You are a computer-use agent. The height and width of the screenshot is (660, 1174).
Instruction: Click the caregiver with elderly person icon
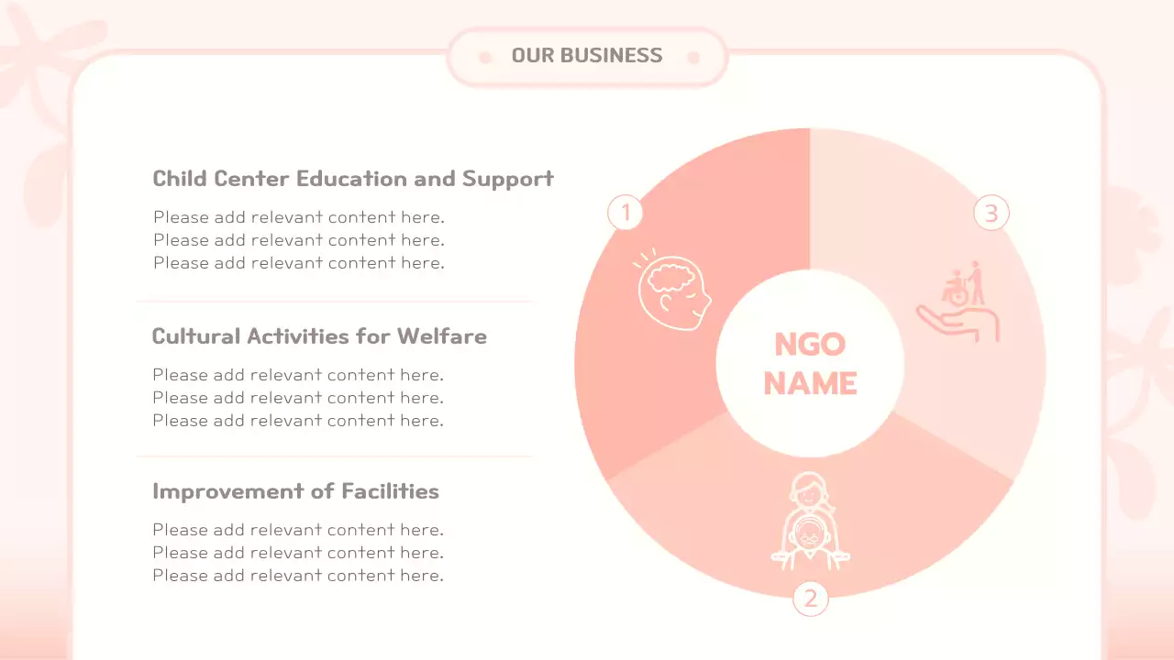(810, 521)
